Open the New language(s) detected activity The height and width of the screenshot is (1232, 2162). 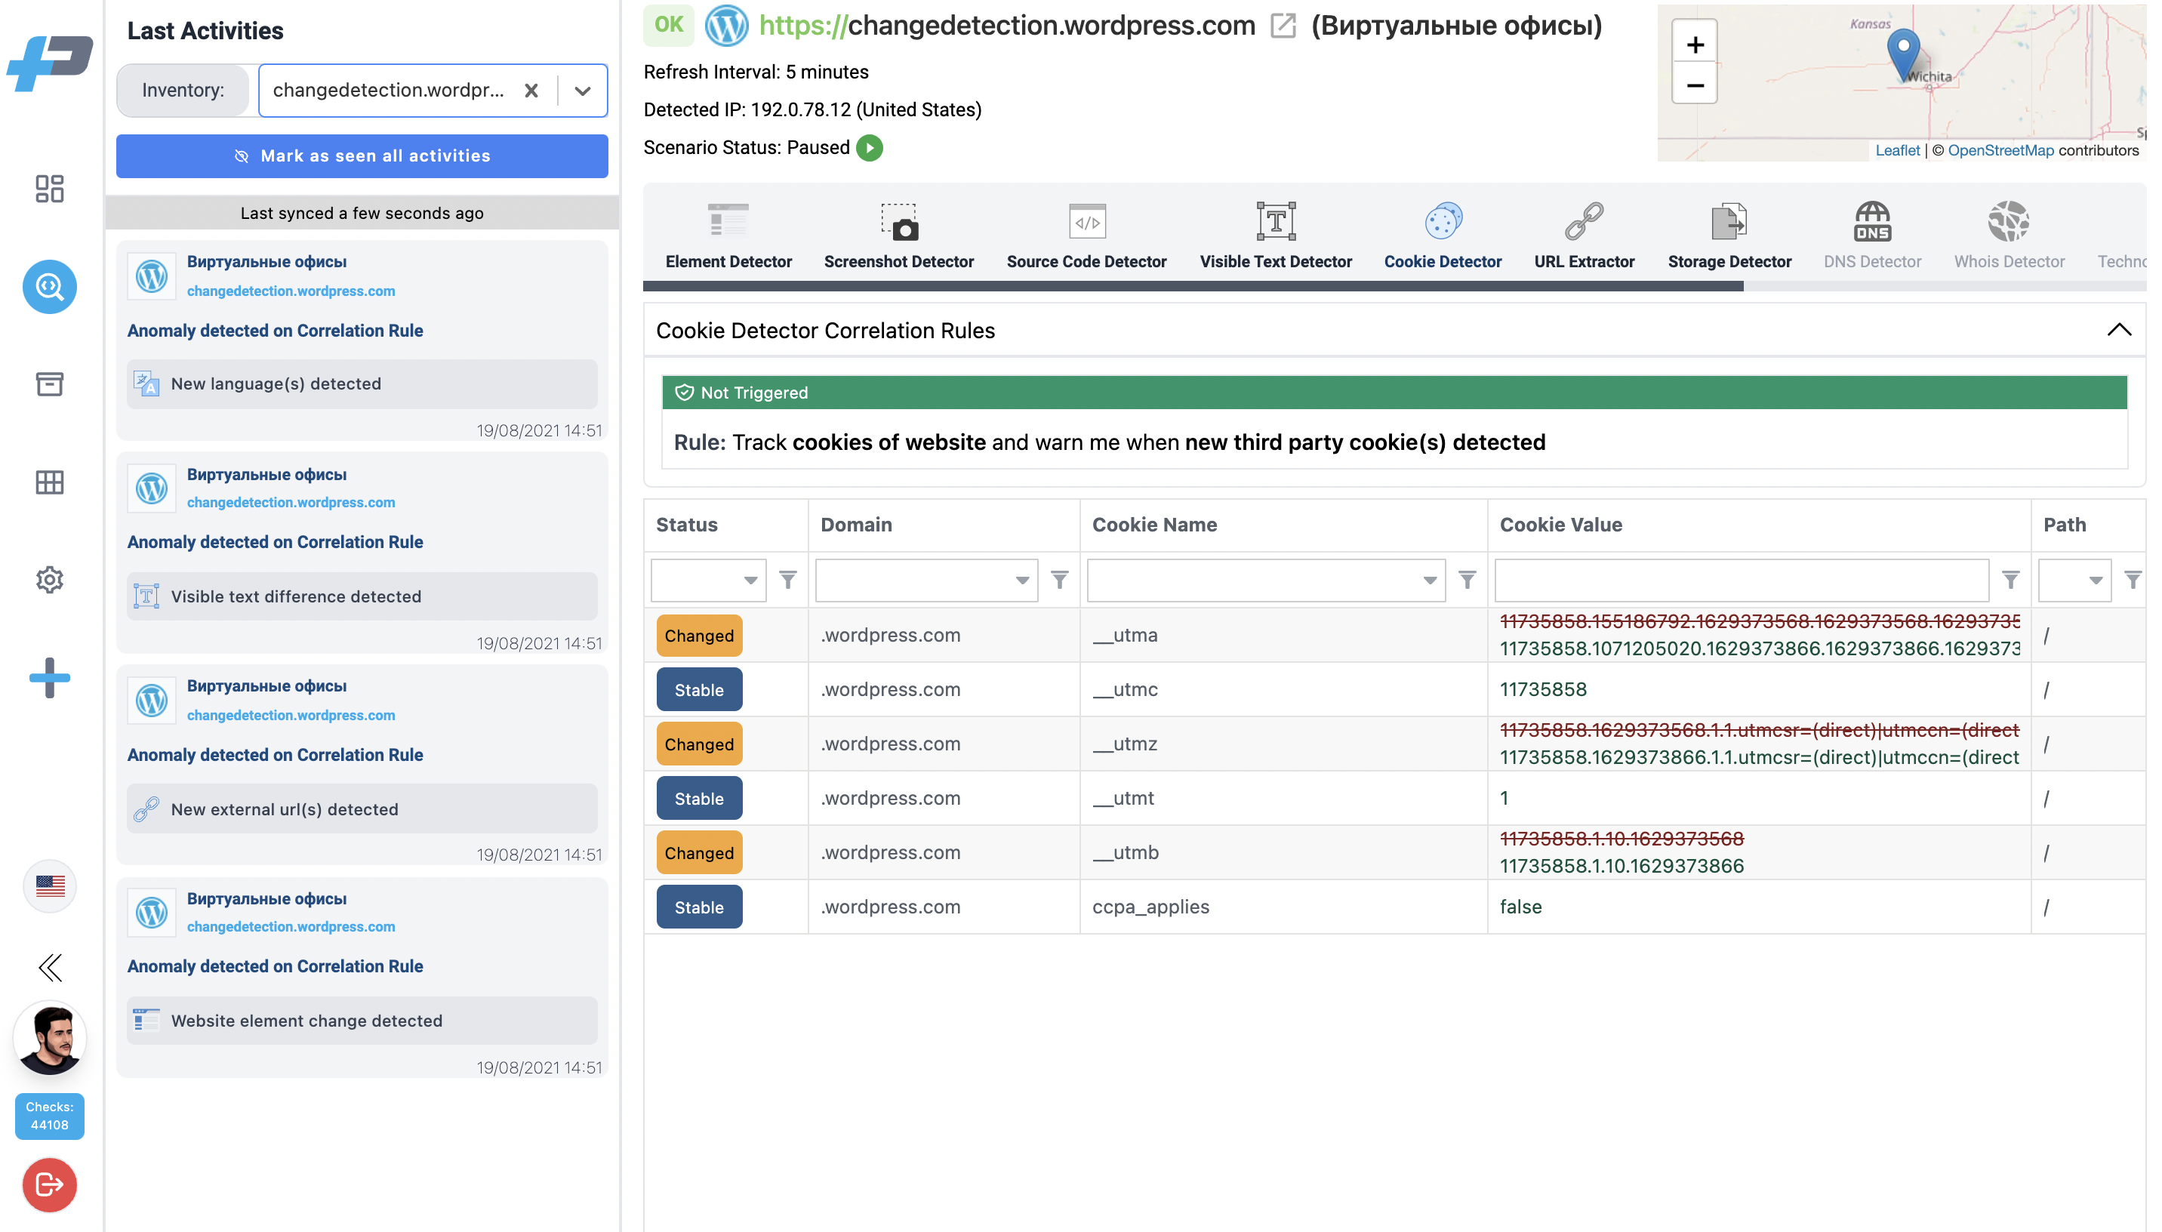[x=362, y=383]
